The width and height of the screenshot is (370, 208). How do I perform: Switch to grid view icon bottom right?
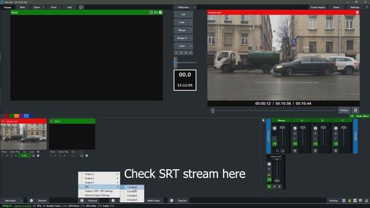pos(355,200)
